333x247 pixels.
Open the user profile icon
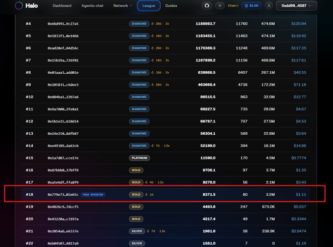(269, 6)
